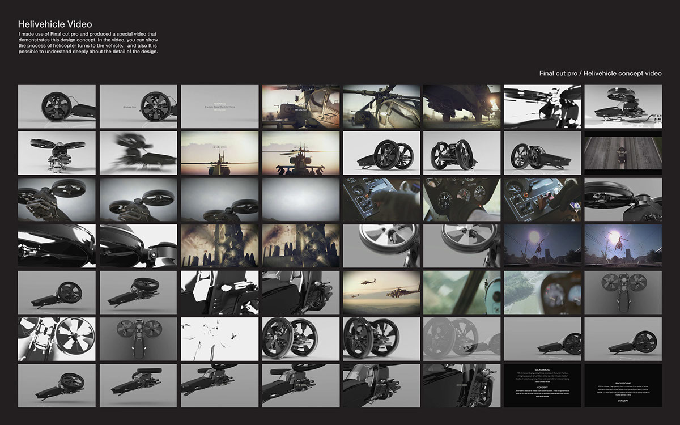Screen dimensions: 680x425
Task: Select the Final cut pro caption text
Action: click(601, 73)
